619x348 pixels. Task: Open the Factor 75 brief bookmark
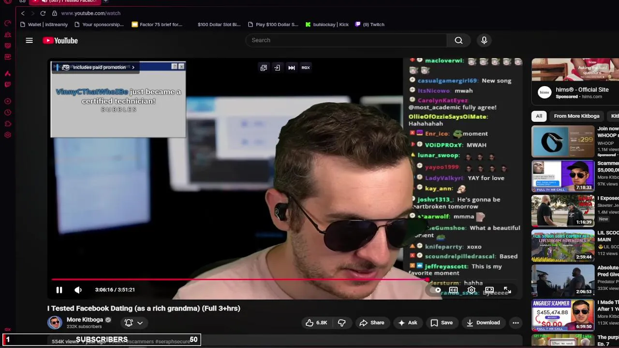click(157, 25)
